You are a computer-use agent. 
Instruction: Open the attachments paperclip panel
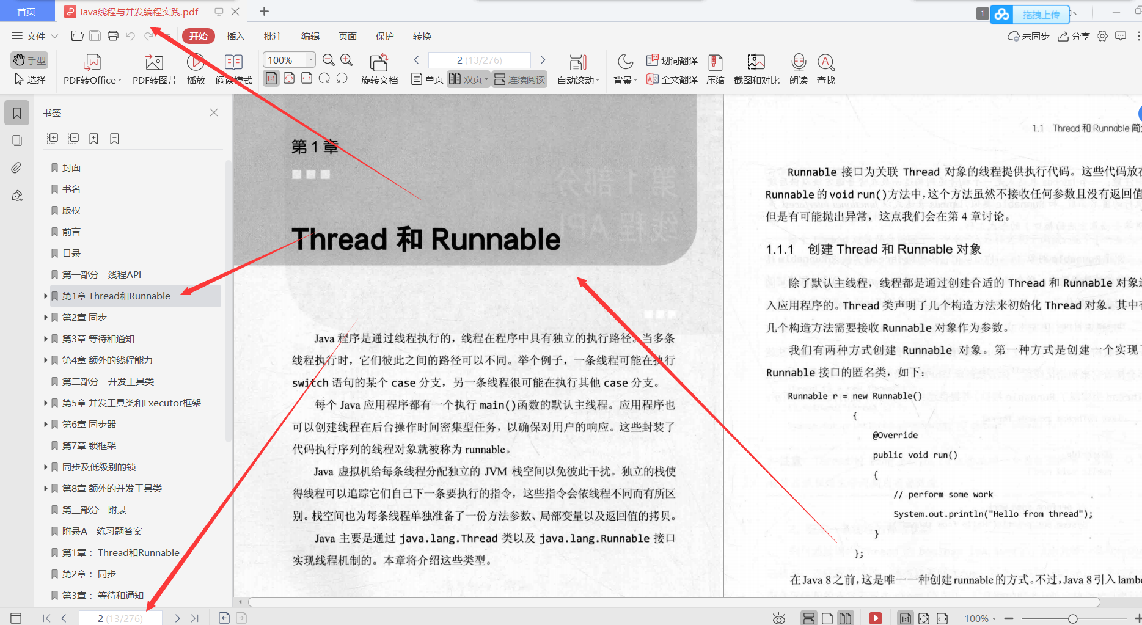(17, 168)
